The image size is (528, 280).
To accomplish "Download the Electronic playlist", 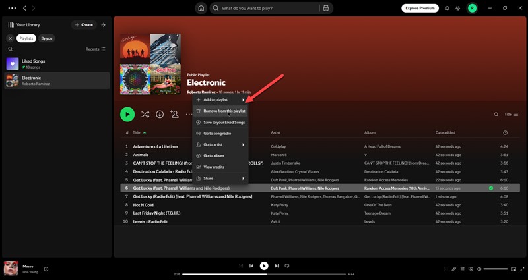I will (x=160, y=114).
